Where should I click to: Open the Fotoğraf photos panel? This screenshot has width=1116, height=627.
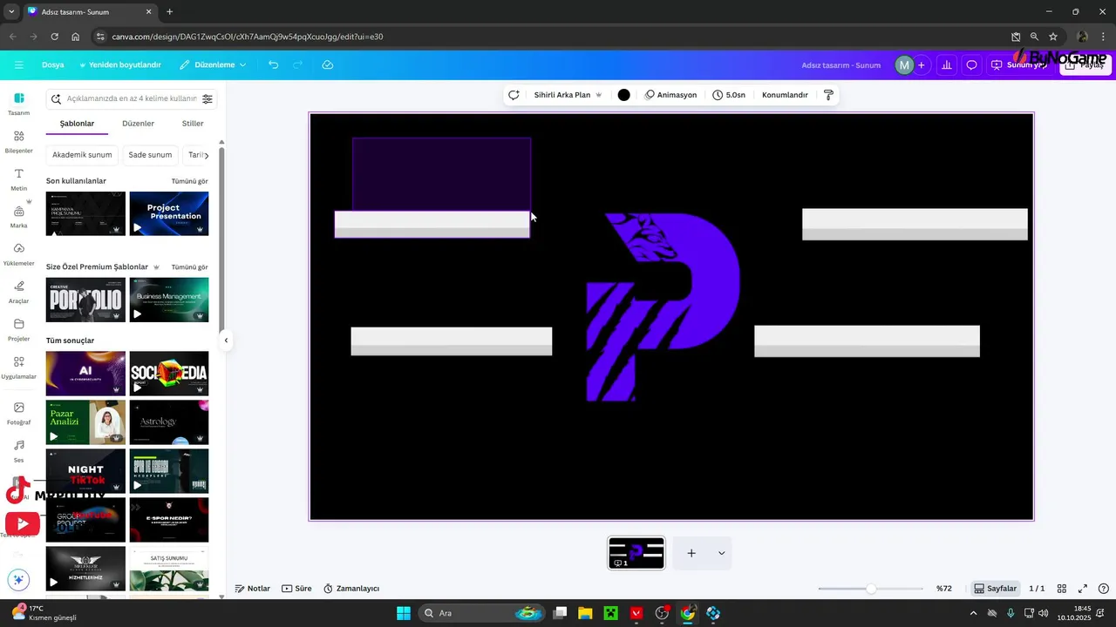point(19,413)
